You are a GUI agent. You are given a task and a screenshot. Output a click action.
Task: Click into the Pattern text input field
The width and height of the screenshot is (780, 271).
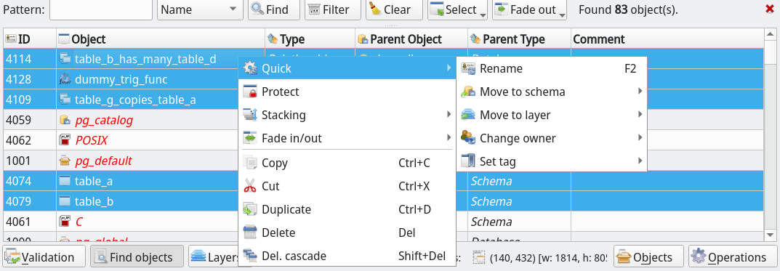pos(101,9)
